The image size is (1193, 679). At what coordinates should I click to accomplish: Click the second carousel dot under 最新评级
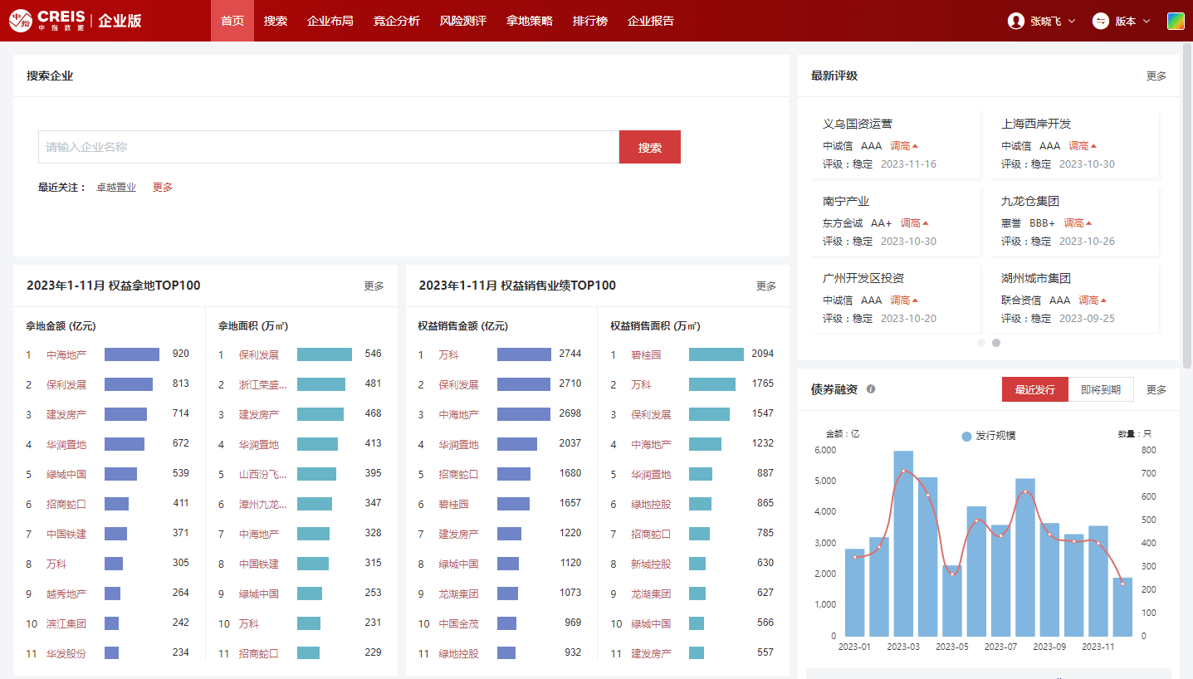click(x=996, y=342)
